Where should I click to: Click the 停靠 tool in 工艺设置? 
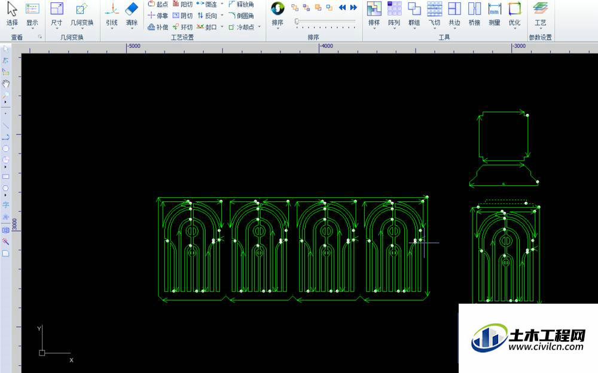point(158,16)
